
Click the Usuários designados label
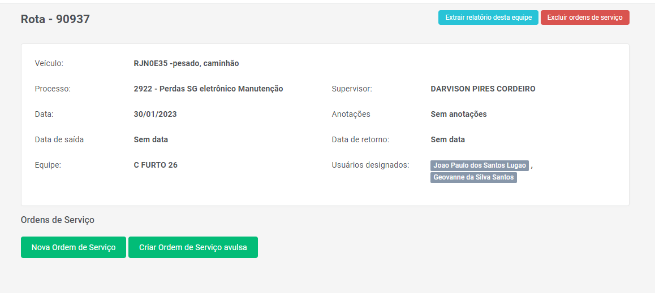click(x=370, y=165)
